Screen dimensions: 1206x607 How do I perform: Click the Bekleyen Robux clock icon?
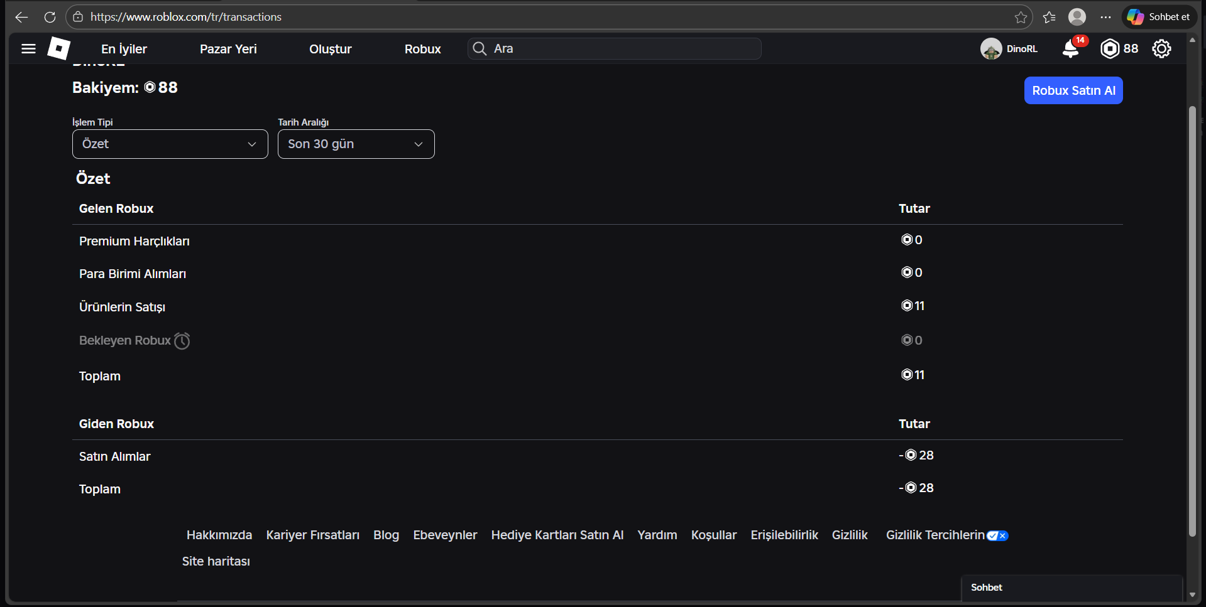tap(182, 340)
